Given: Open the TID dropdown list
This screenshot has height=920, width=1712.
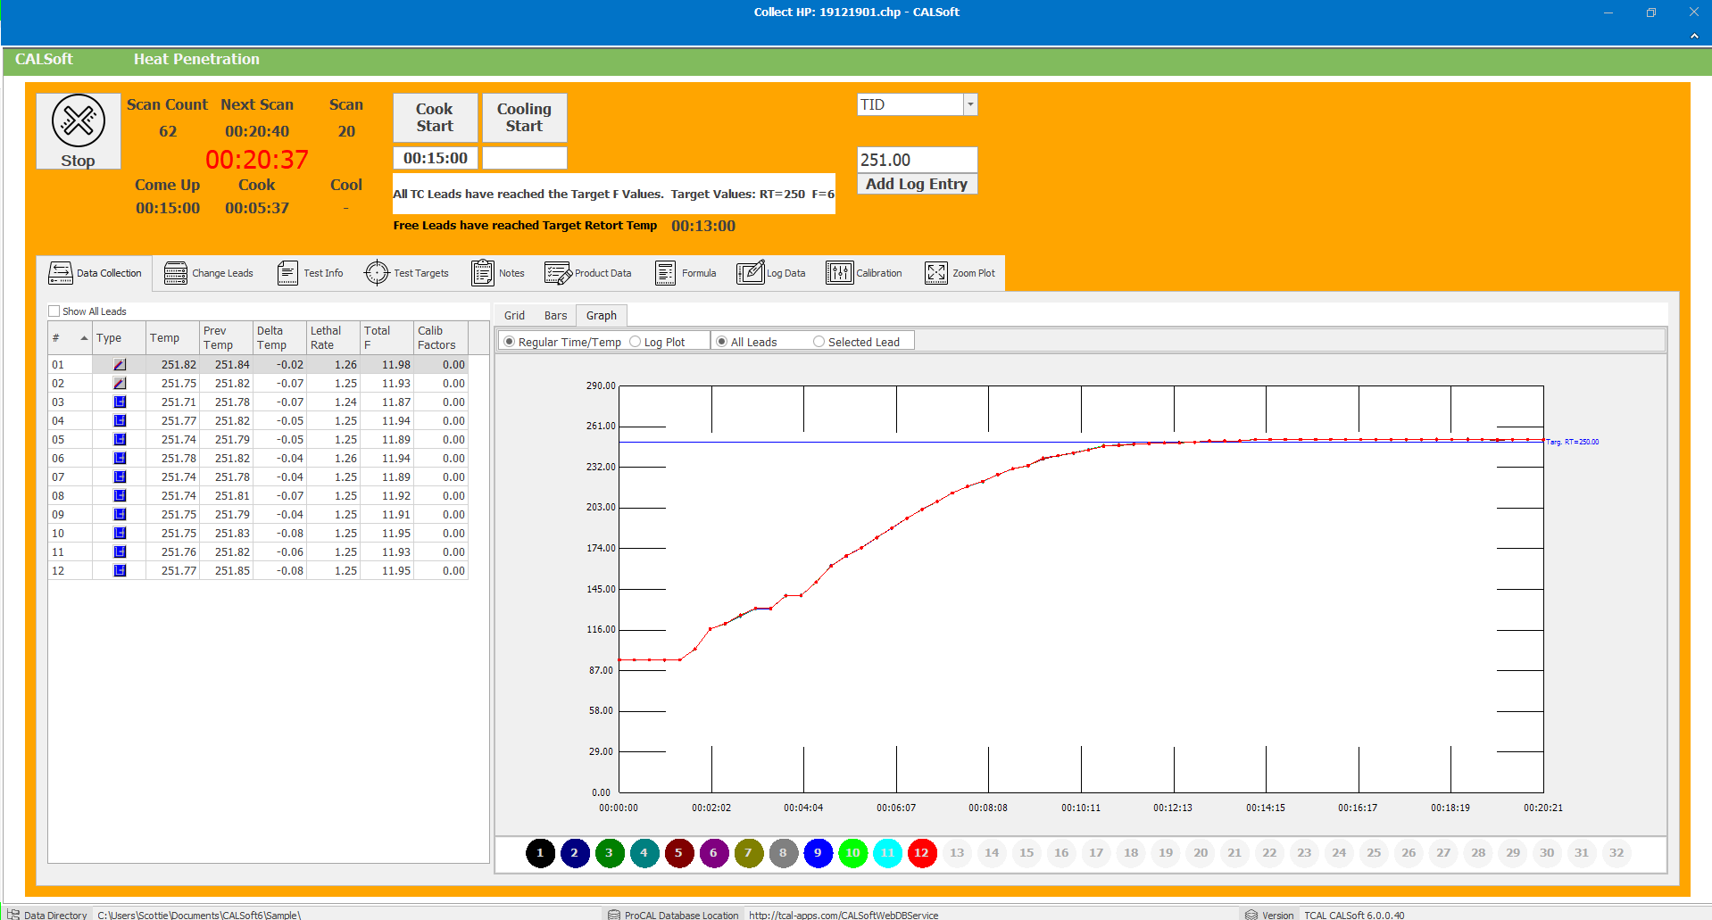Looking at the screenshot, I should click(970, 104).
